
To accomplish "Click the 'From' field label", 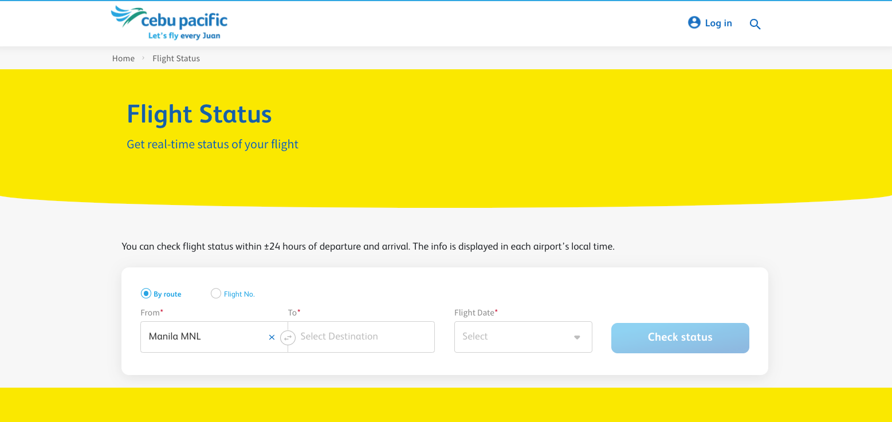I will [151, 313].
